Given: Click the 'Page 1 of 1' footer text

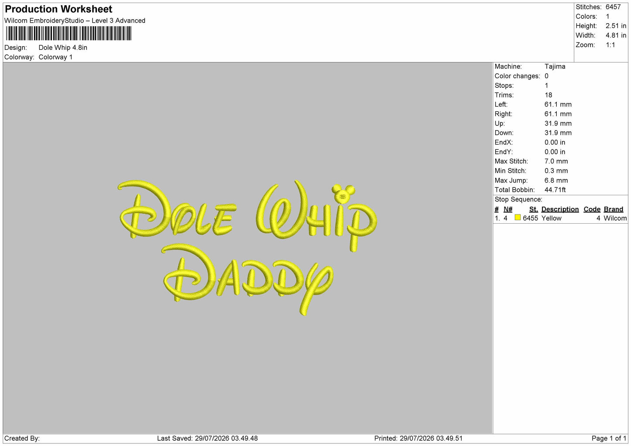Looking at the screenshot, I should click(609, 439).
